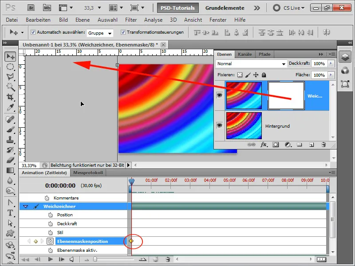
Task: Select the Magic Wand tool
Action: tap(10, 87)
